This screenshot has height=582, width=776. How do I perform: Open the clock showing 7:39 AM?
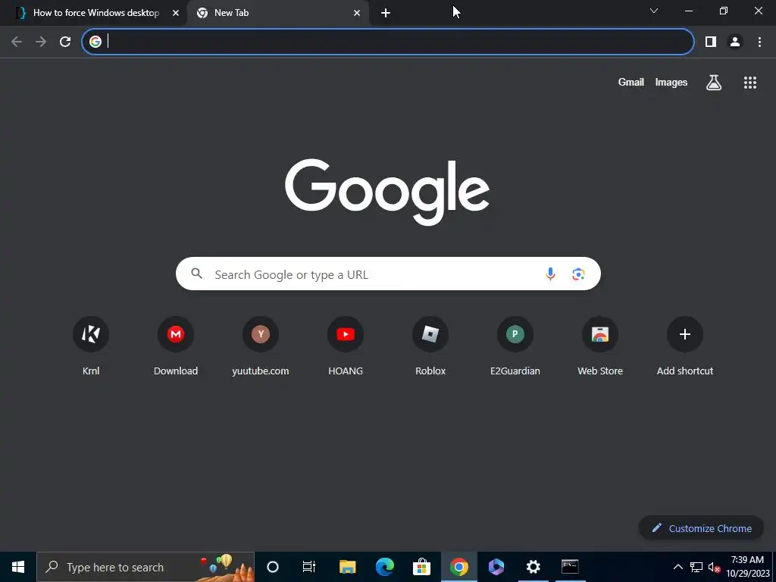coord(748,567)
